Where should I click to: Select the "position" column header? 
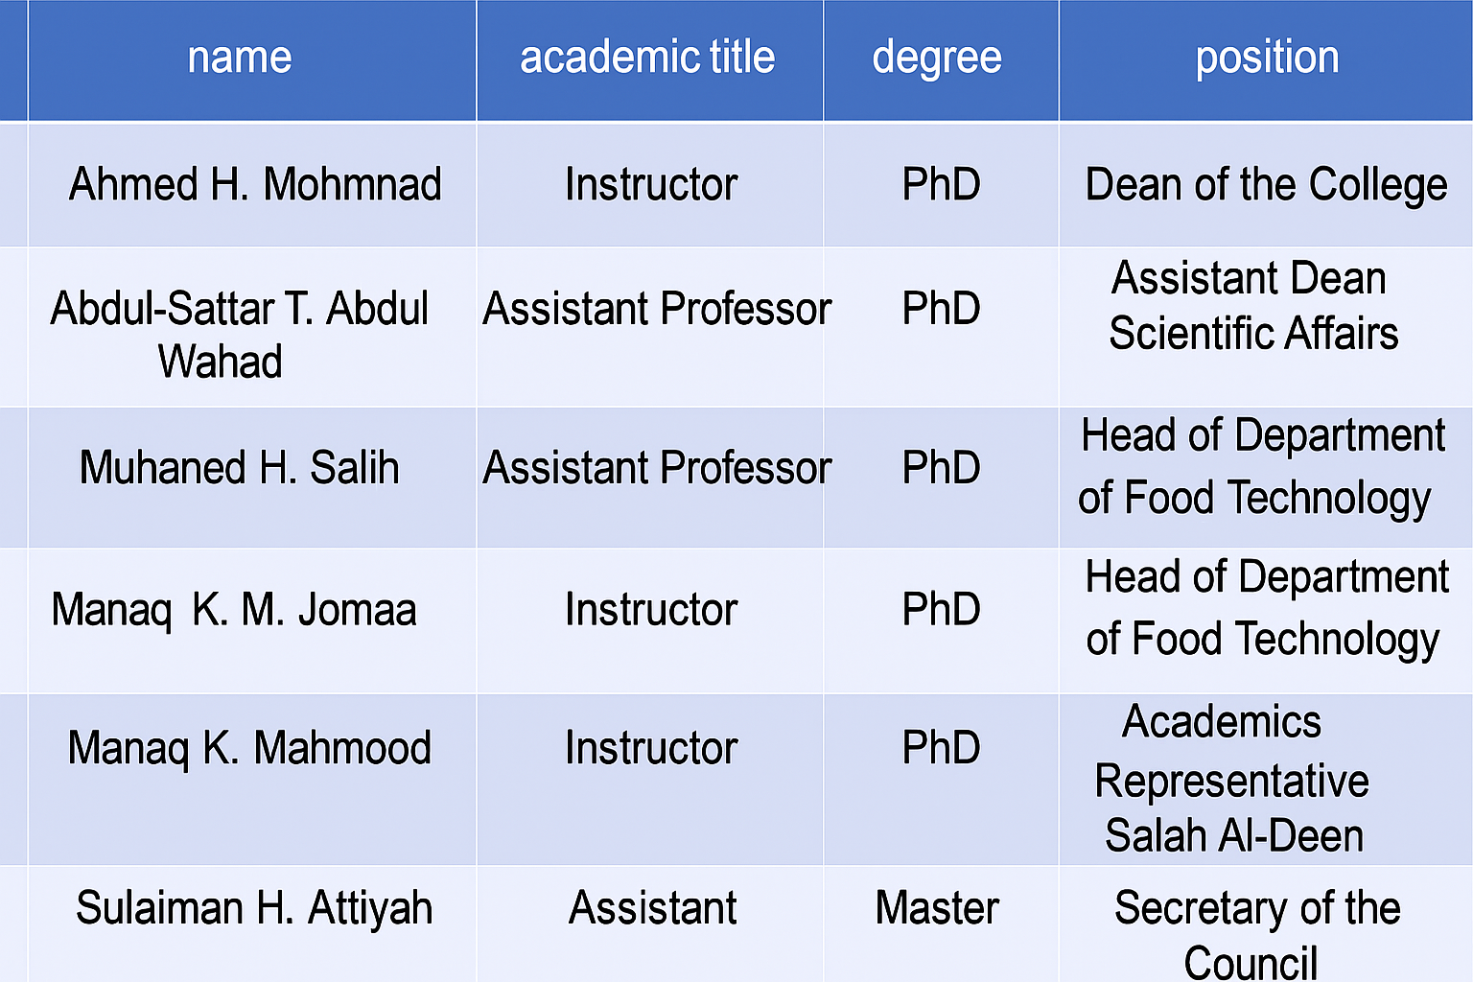click(1267, 58)
